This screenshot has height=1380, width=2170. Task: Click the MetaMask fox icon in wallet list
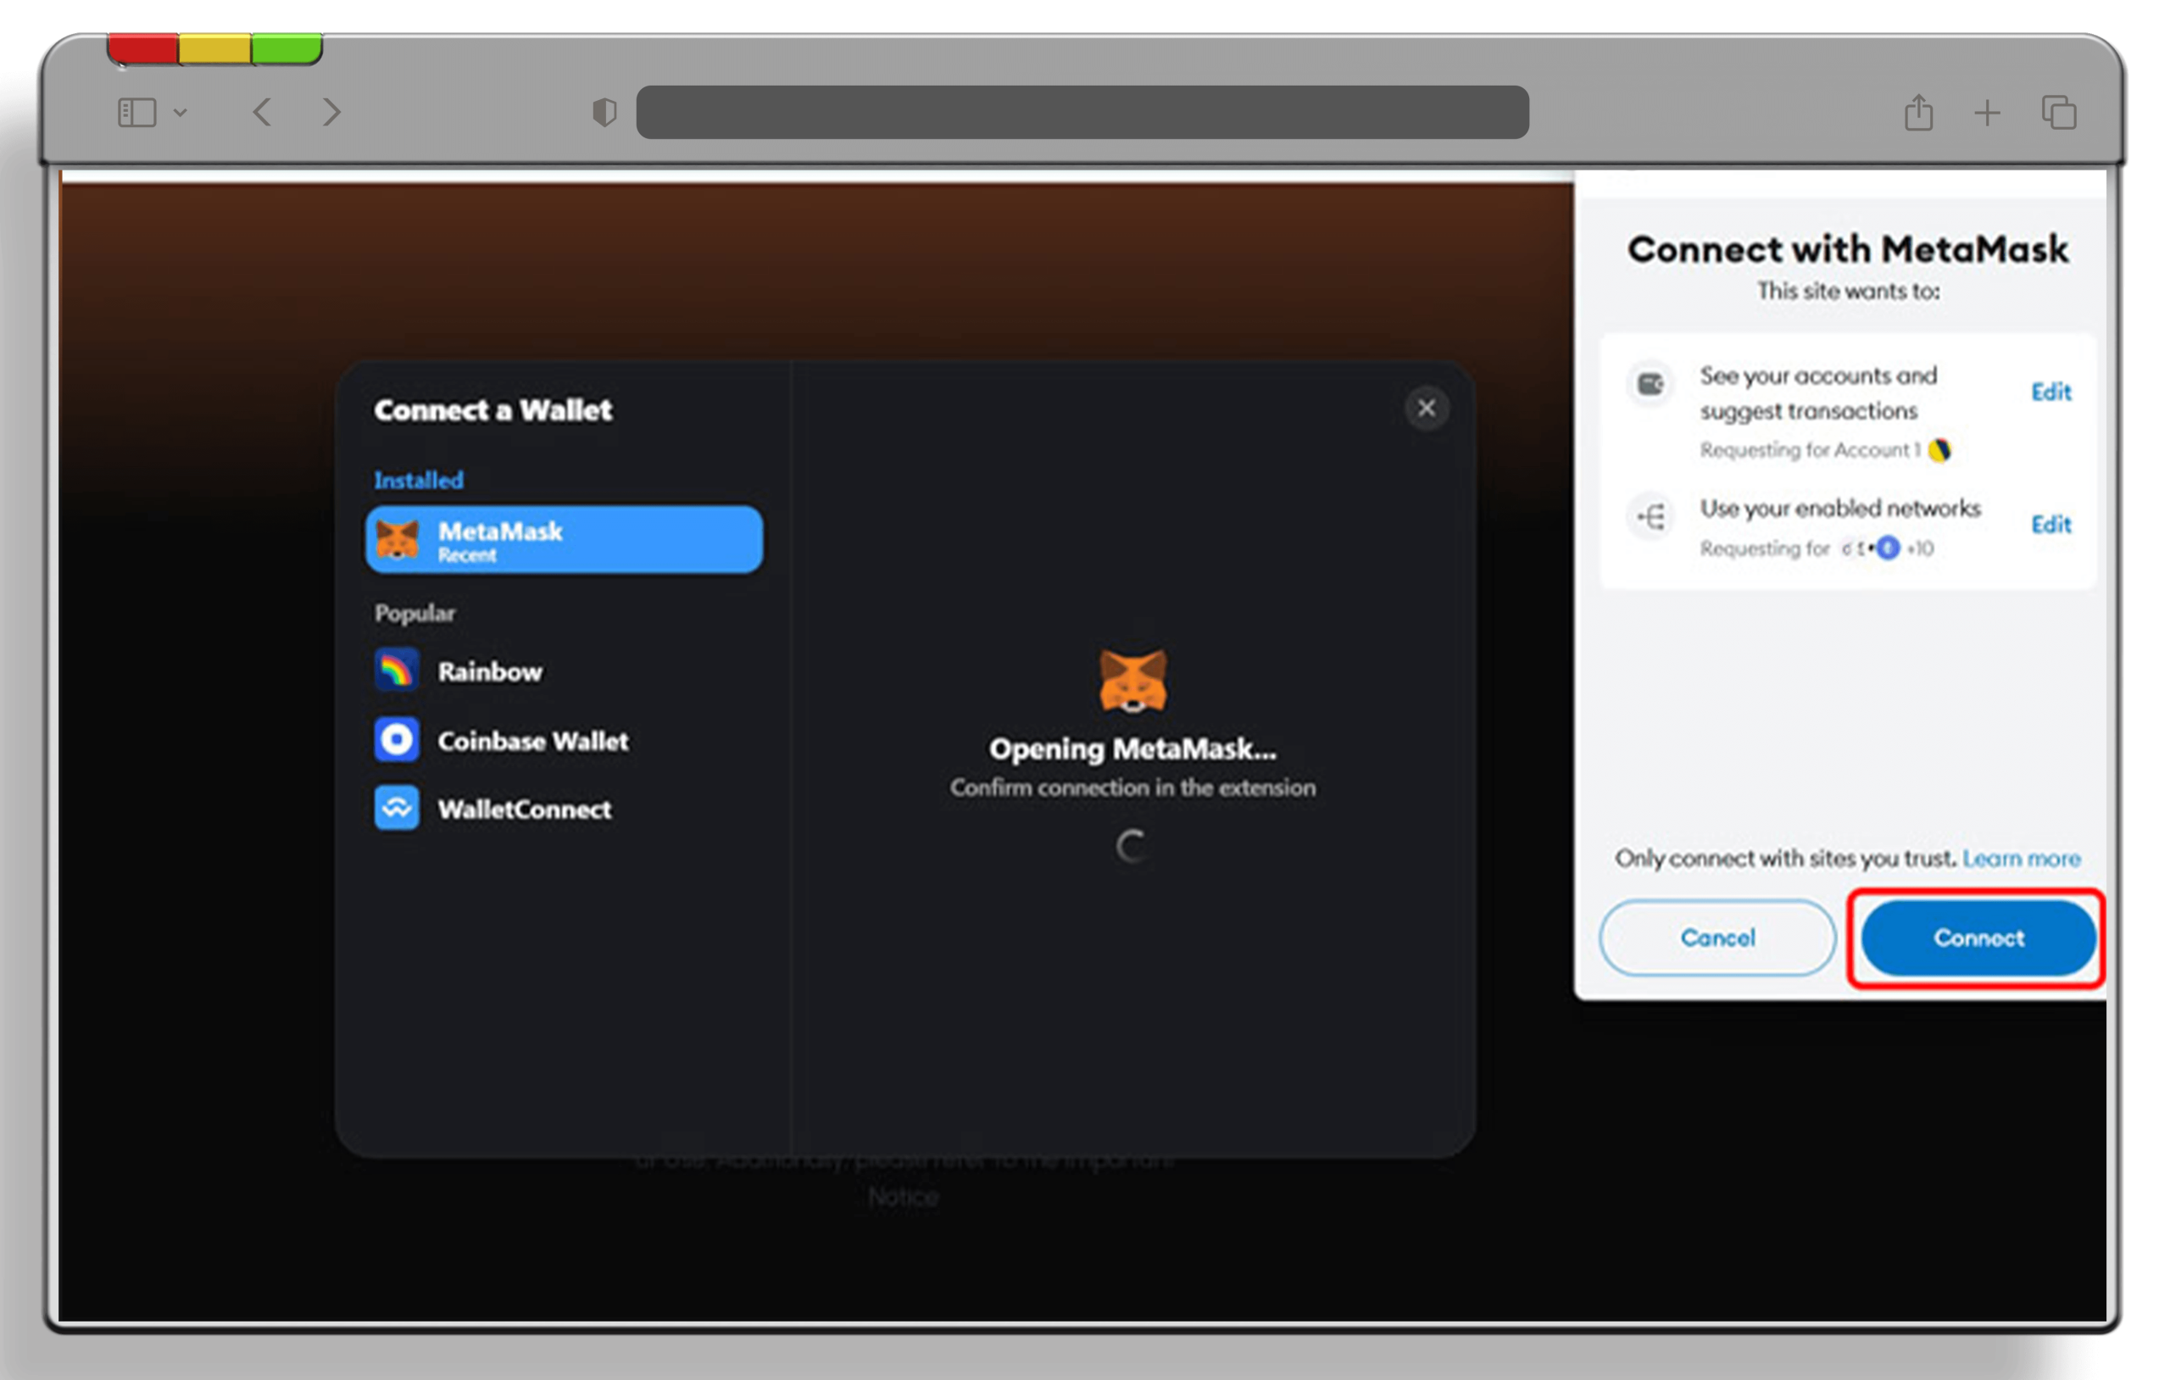(x=398, y=537)
